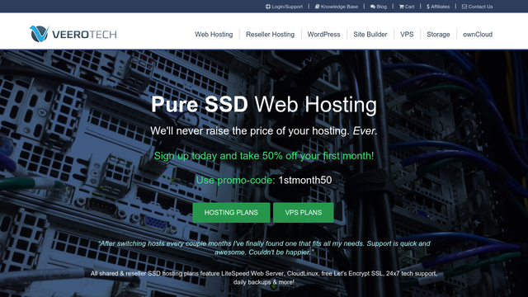Click the green HOSTING PLANS button
The width and height of the screenshot is (528, 297).
(x=231, y=213)
